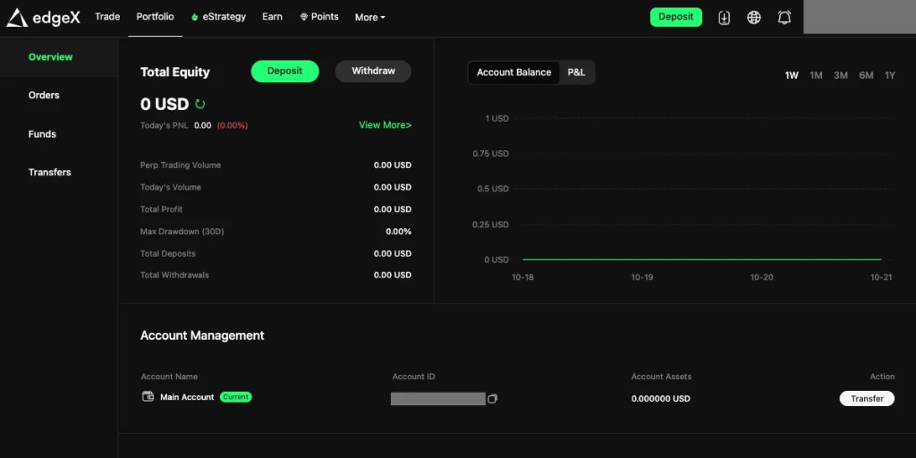The width and height of the screenshot is (916, 458).
Task: Click the Total Withdrawals label
Action: point(174,276)
